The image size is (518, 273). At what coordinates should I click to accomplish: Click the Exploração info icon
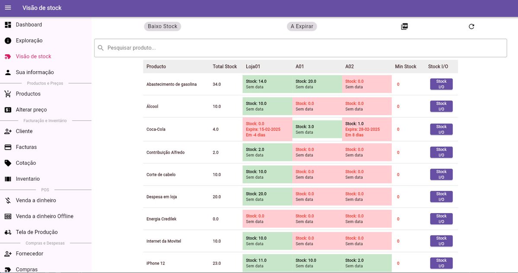pos(8,41)
